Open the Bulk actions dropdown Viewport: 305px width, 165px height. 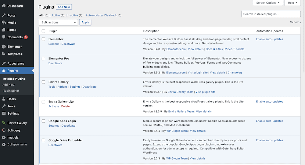[58, 22]
